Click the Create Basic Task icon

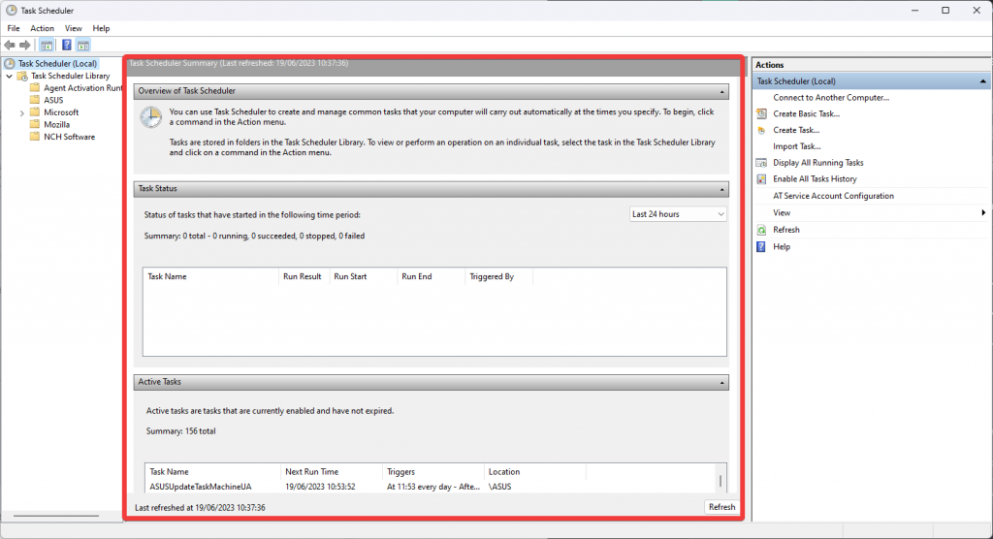pyautogui.click(x=763, y=113)
